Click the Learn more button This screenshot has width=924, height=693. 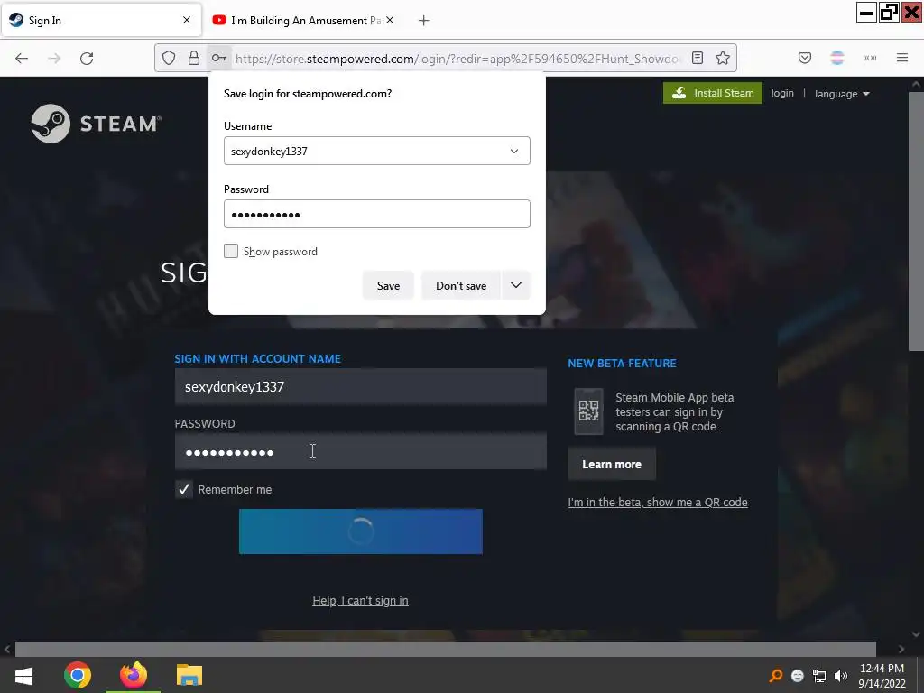click(x=612, y=465)
